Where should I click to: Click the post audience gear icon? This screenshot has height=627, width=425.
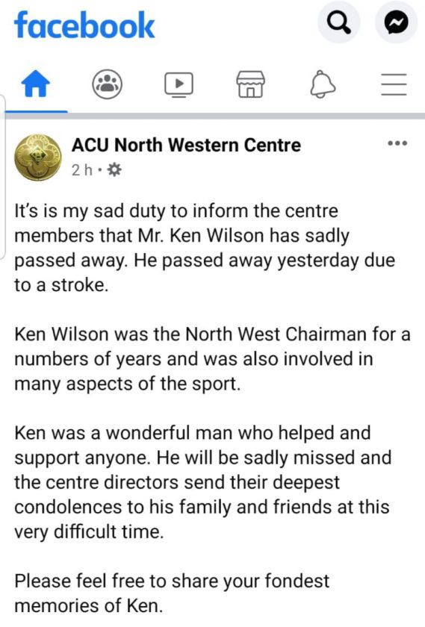(114, 170)
